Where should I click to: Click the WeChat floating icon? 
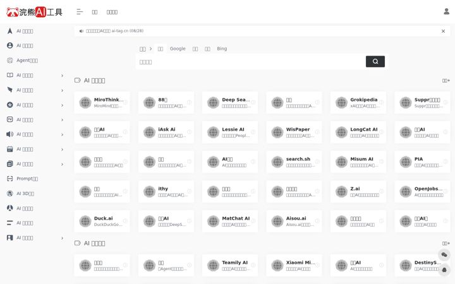[x=444, y=255]
